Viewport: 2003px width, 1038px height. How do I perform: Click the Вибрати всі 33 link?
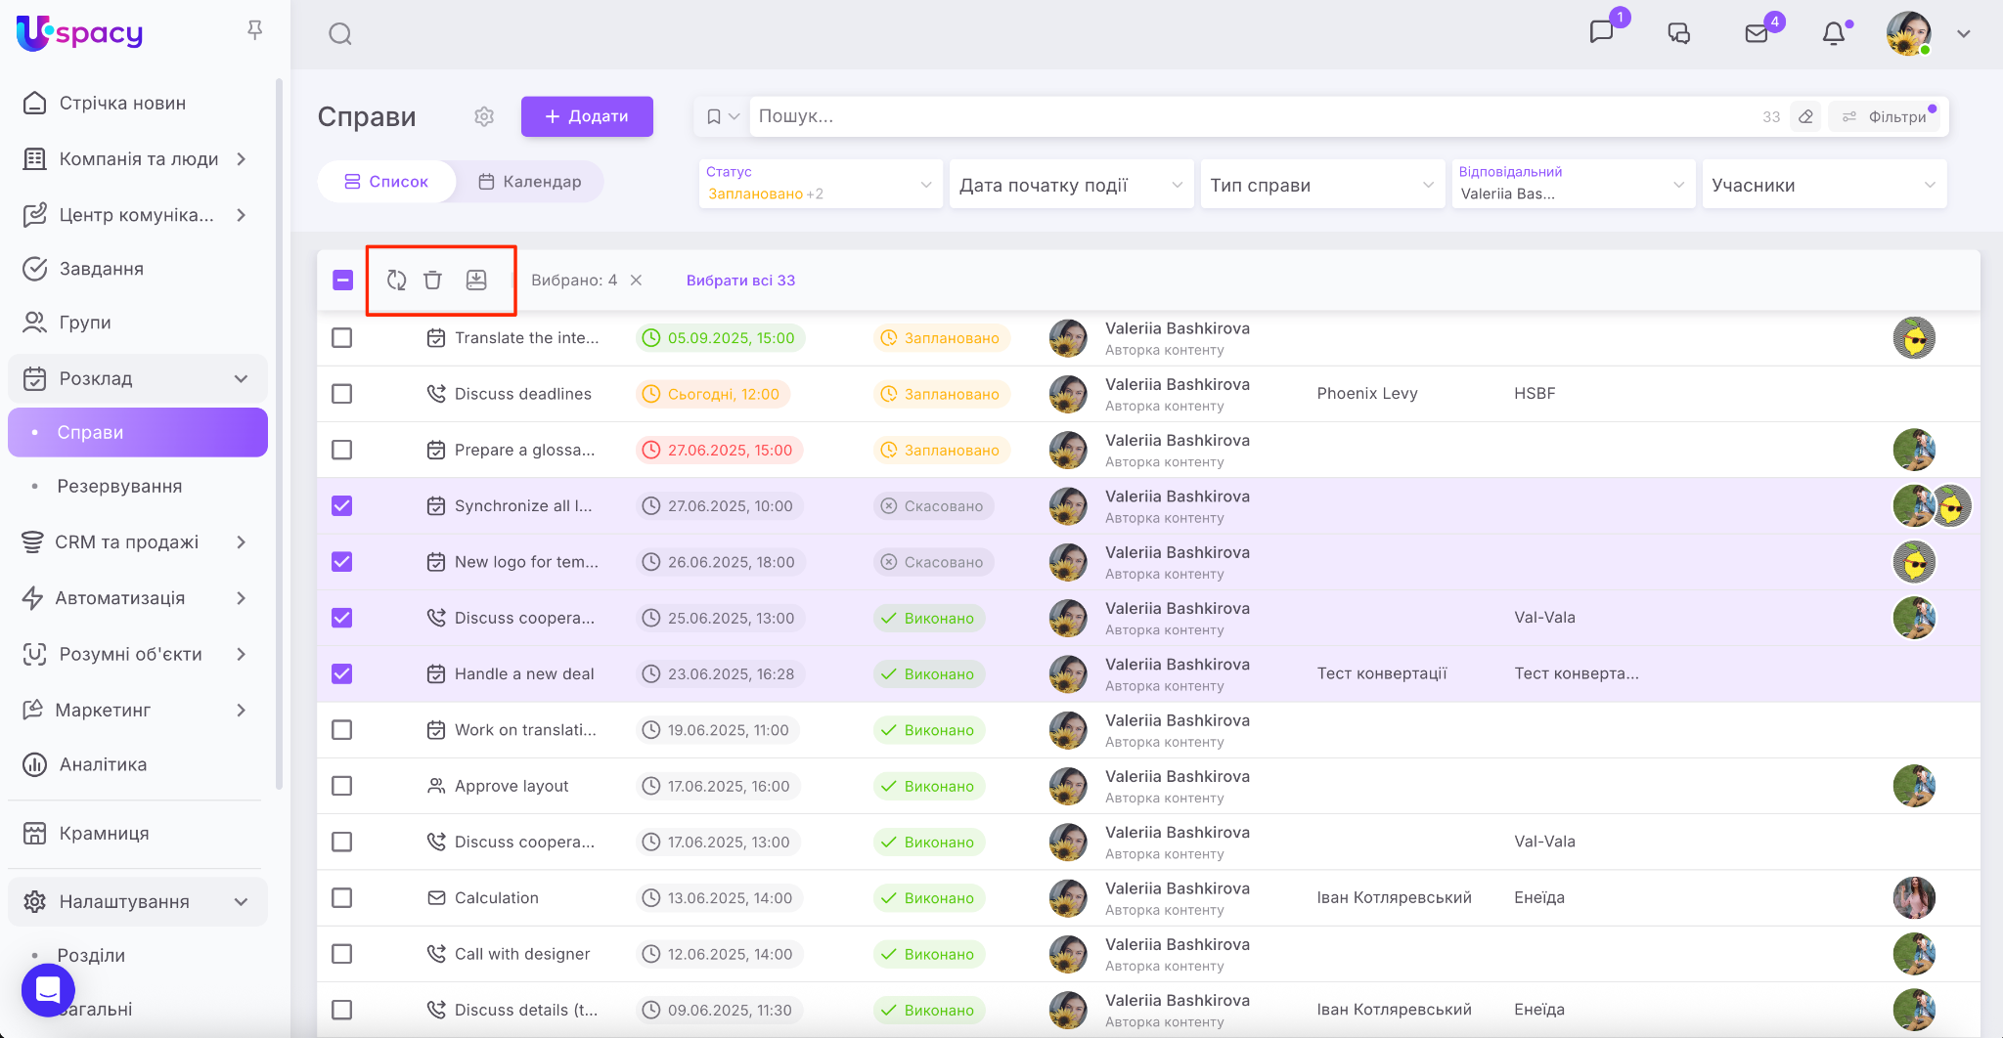tap(740, 281)
